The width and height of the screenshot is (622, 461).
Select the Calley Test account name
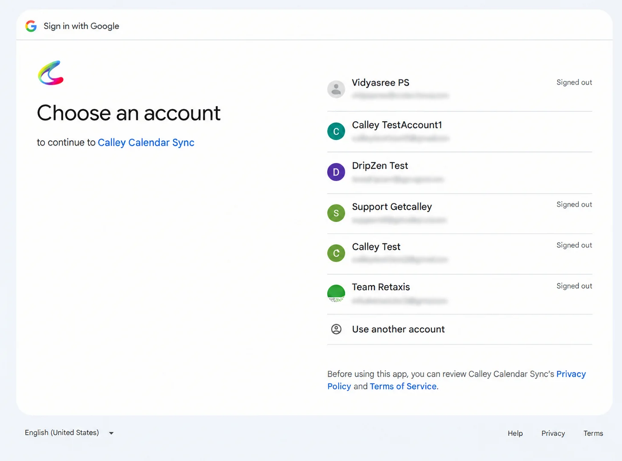376,247
